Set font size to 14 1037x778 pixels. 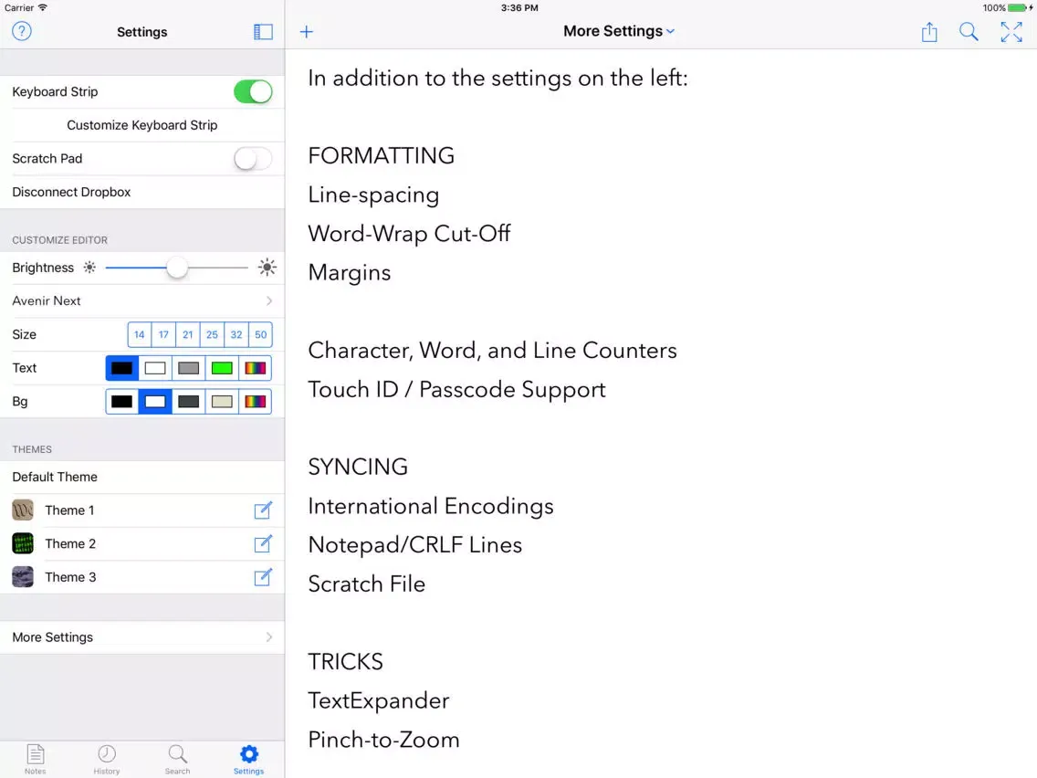pyautogui.click(x=140, y=335)
